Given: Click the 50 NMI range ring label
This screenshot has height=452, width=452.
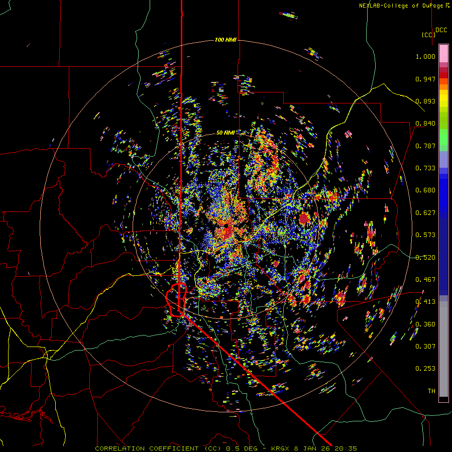Looking at the screenshot, I should click(x=225, y=133).
